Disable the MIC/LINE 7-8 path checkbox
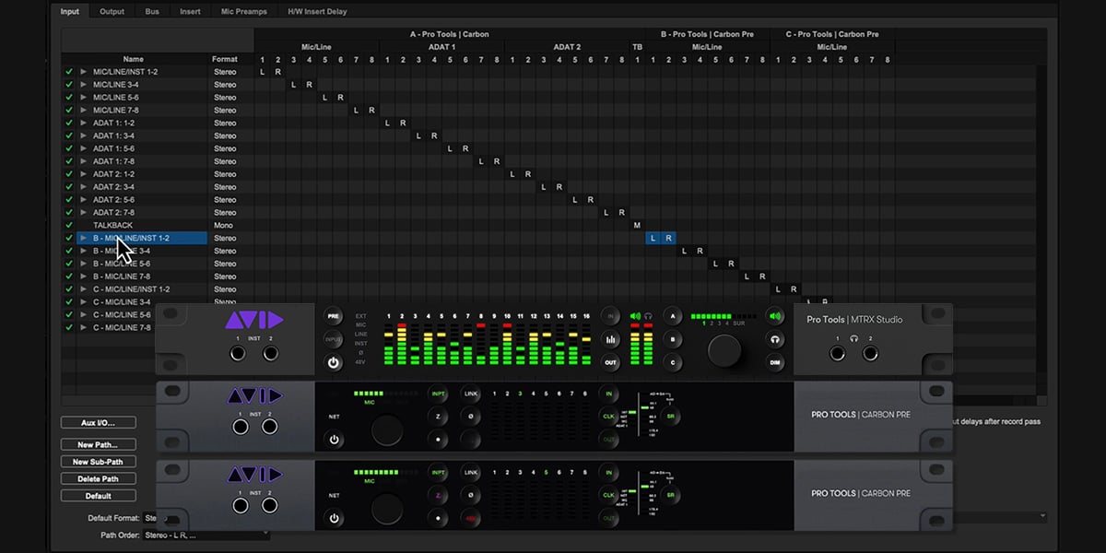 click(68, 110)
